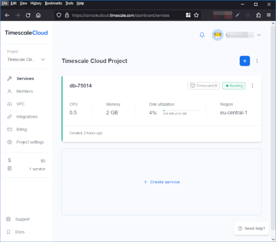Viewport: 276px width, 242px height.
Task: Open the Docs link
Action: [x=20, y=232]
